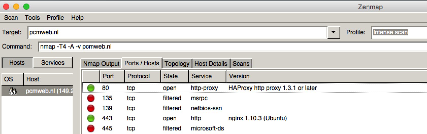
Task: Click the red filtered status icon for port 445
Action: point(91,128)
